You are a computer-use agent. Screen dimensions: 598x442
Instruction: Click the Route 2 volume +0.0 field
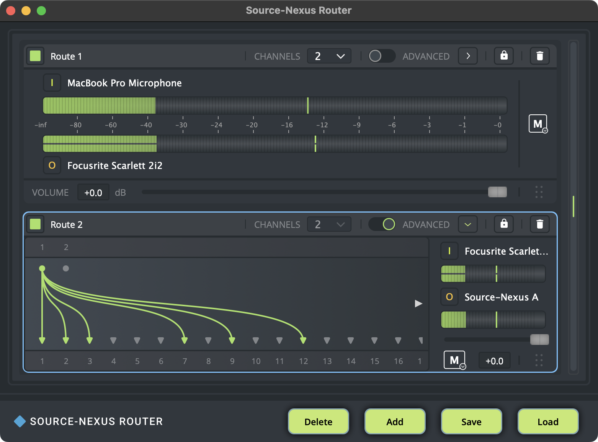click(494, 361)
